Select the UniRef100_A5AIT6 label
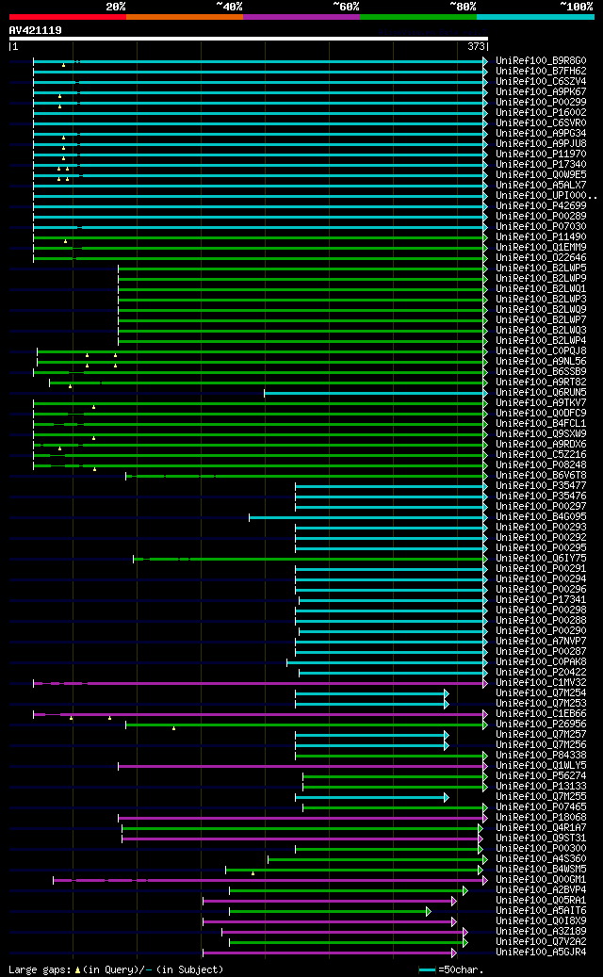603x977 pixels. [x=541, y=910]
